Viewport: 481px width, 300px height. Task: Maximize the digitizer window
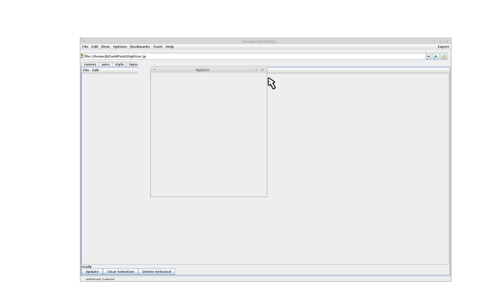point(256,70)
